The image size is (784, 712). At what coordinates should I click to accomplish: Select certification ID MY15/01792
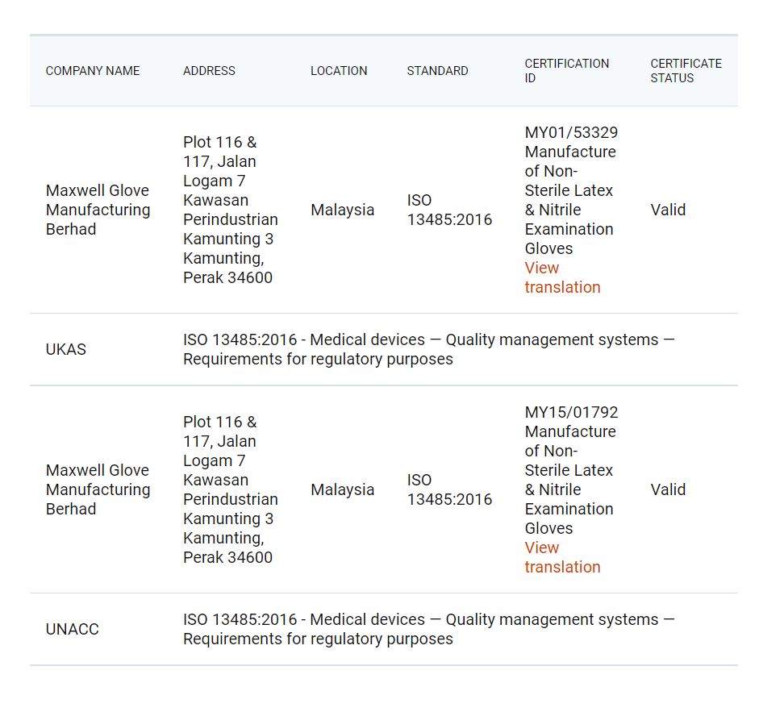click(571, 412)
